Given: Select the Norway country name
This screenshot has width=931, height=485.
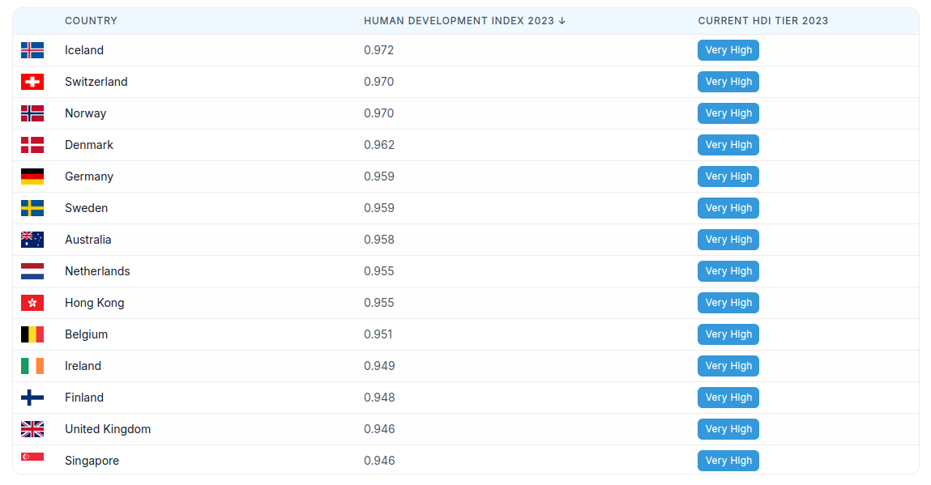Looking at the screenshot, I should (86, 113).
